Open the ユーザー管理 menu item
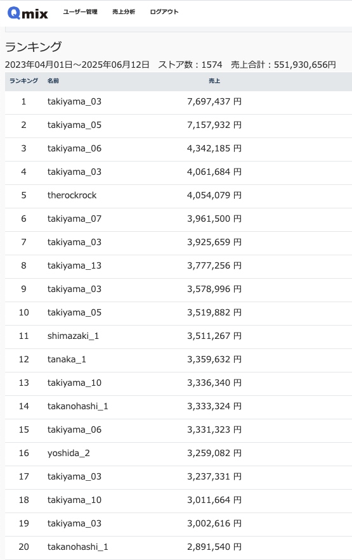 click(80, 12)
